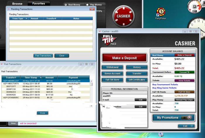Click the Past Transactions scrollbar thumb
Screen dimensions: 205x138
[91, 84]
